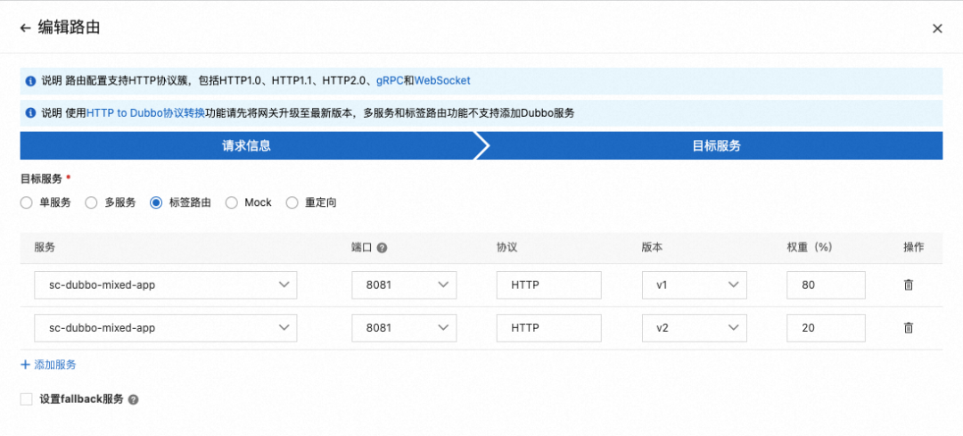Screen dimensions: 963x436
Task: Open the 8081 port dropdown in the v1 row
Action: (404, 285)
